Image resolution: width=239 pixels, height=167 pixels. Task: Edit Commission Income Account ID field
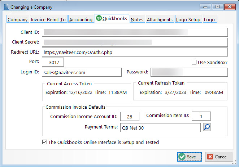click(130, 116)
